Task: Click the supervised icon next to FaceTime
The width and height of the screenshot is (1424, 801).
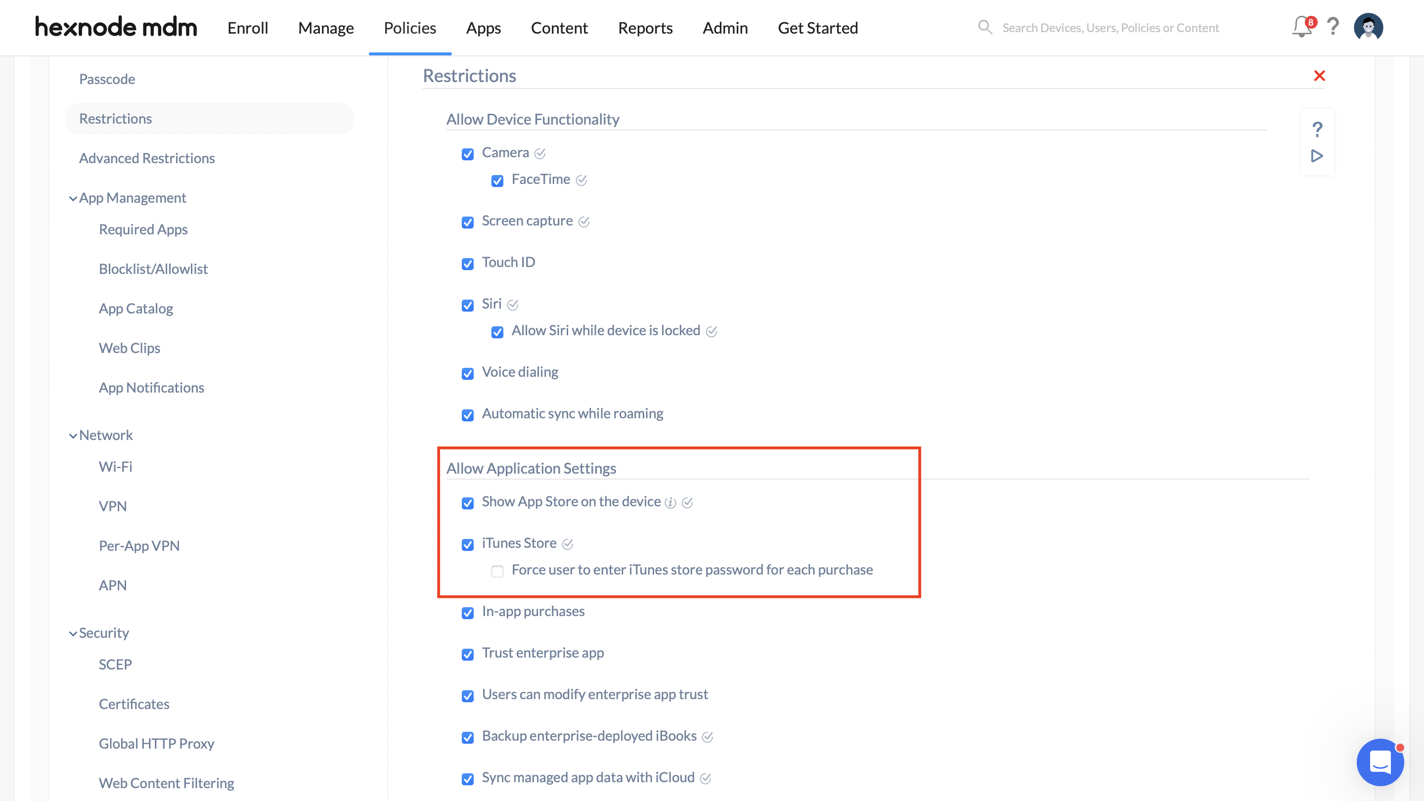Action: [581, 180]
